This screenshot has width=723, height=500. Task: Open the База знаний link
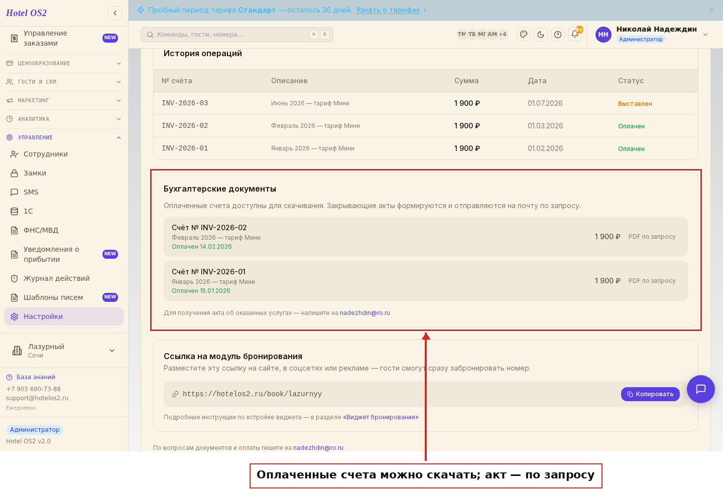pos(31,377)
